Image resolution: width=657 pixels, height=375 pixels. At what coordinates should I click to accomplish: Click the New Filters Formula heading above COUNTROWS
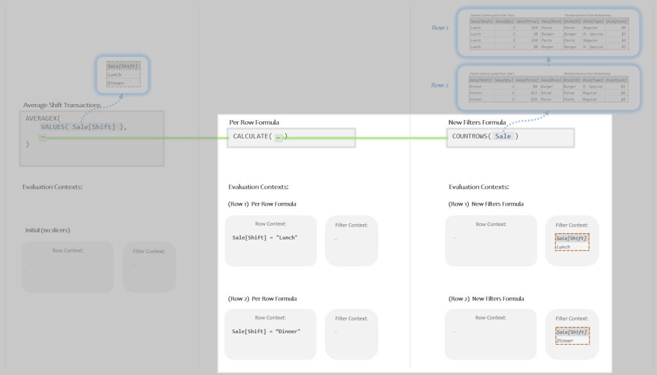tap(477, 122)
